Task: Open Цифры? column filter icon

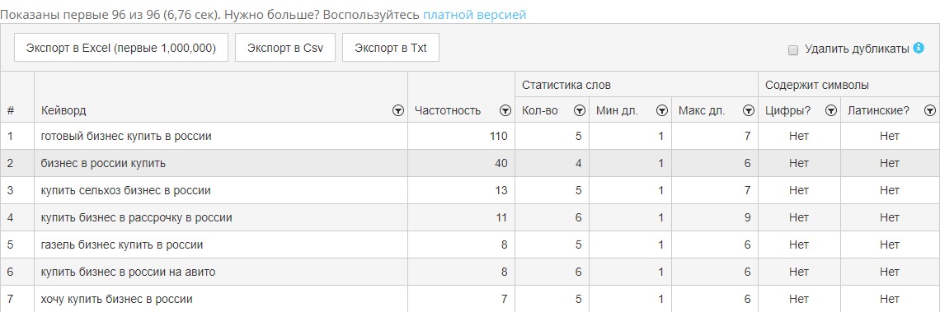Action: 831,111
